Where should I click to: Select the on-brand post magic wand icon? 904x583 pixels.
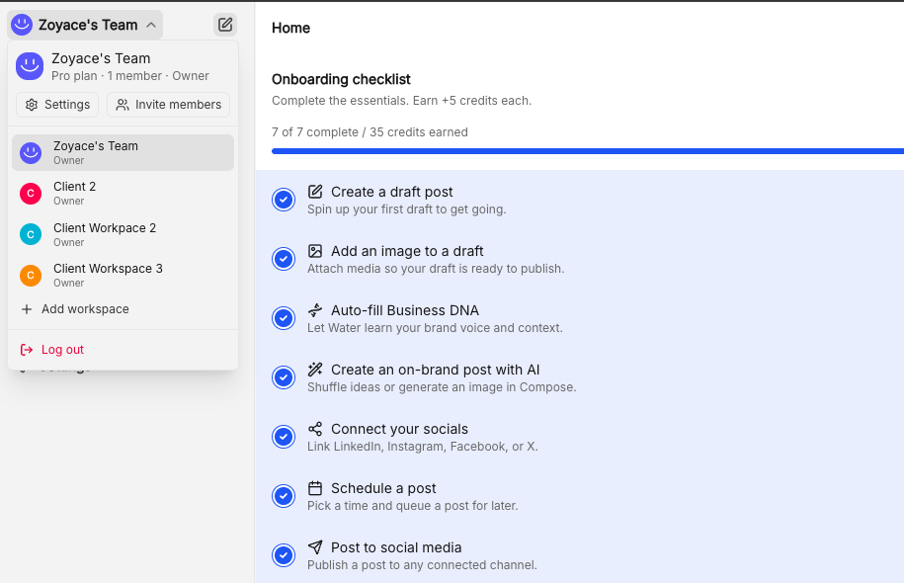(x=314, y=369)
